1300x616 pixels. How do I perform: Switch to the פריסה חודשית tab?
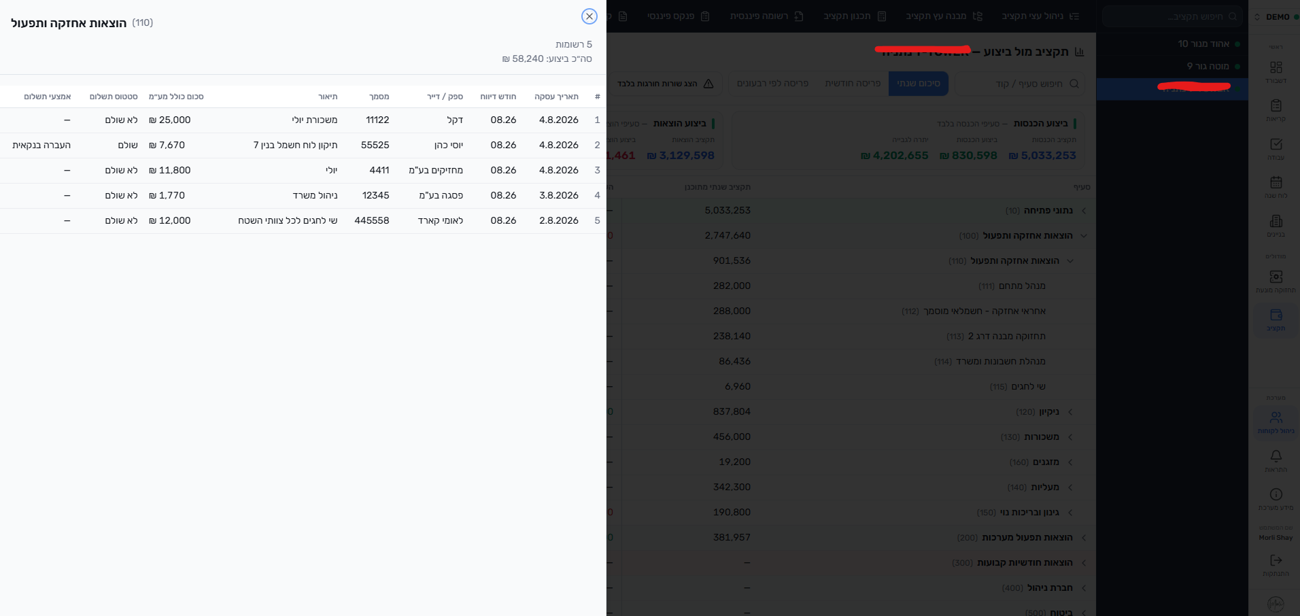click(853, 84)
